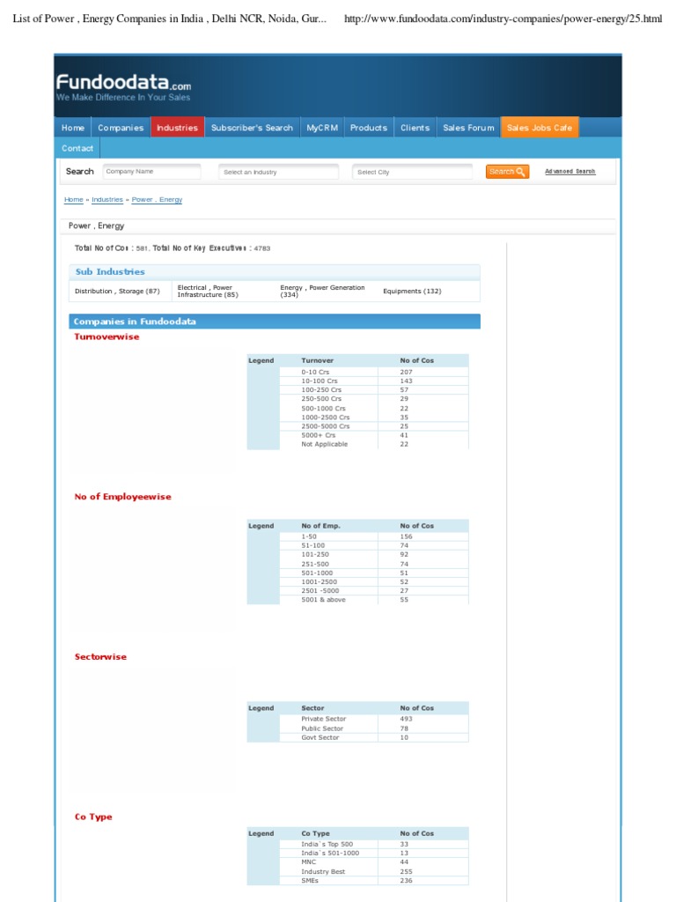Screen dimensions: 676x902
Task: Pick the SMEs company type row
Action: pos(373,881)
